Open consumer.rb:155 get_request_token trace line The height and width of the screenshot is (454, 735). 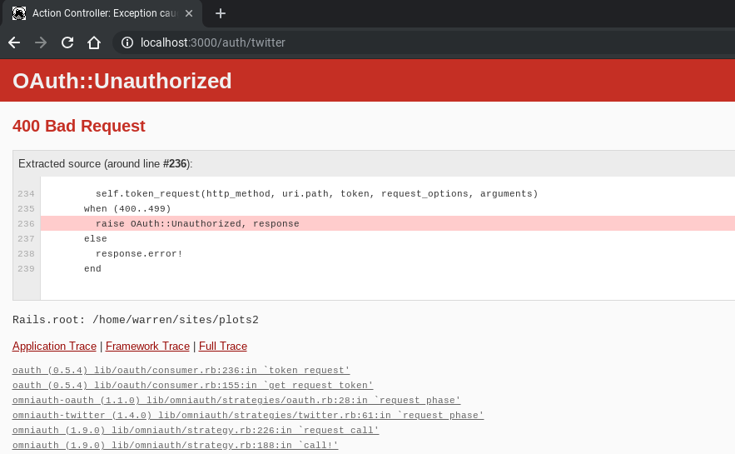(x=192, y=385)
